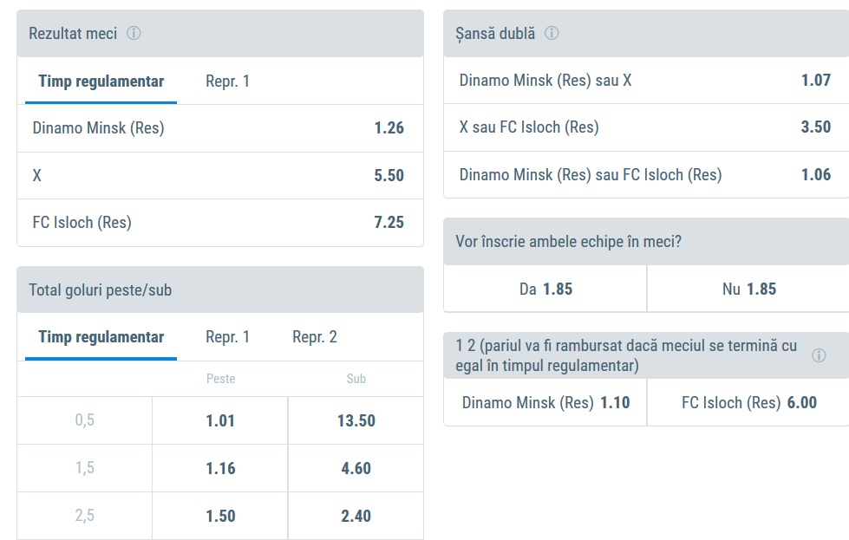The width and height of the screenshot is (849, 540).
Task: Switch to Repr. 1 tab under Rezultat meci
Action: pos(227,81)
